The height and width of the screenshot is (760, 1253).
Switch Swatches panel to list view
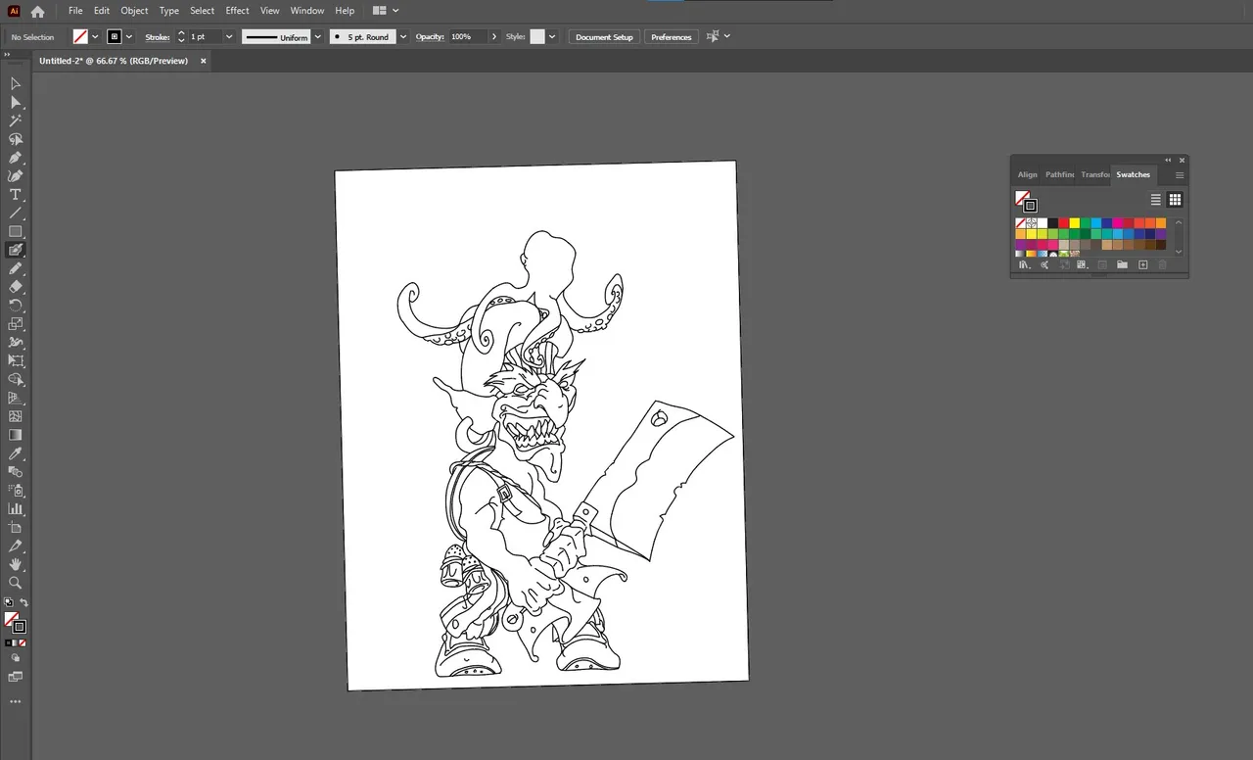[1156, 199]
